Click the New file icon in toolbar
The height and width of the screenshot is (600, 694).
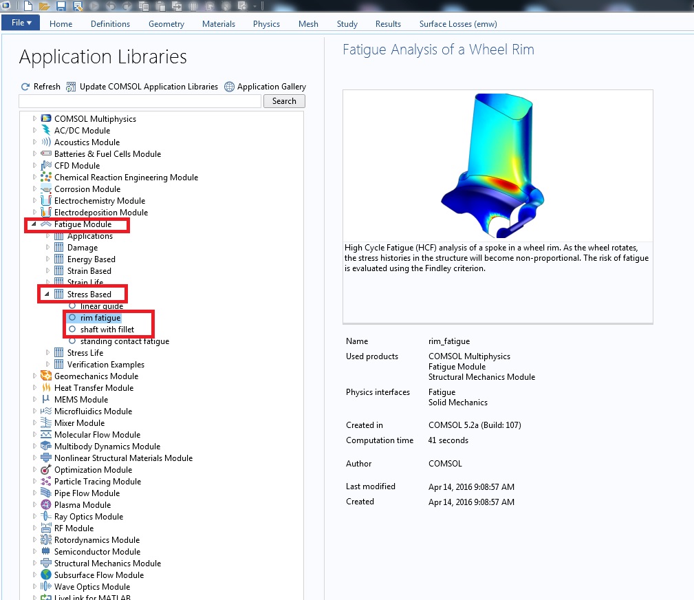point(28,6)
